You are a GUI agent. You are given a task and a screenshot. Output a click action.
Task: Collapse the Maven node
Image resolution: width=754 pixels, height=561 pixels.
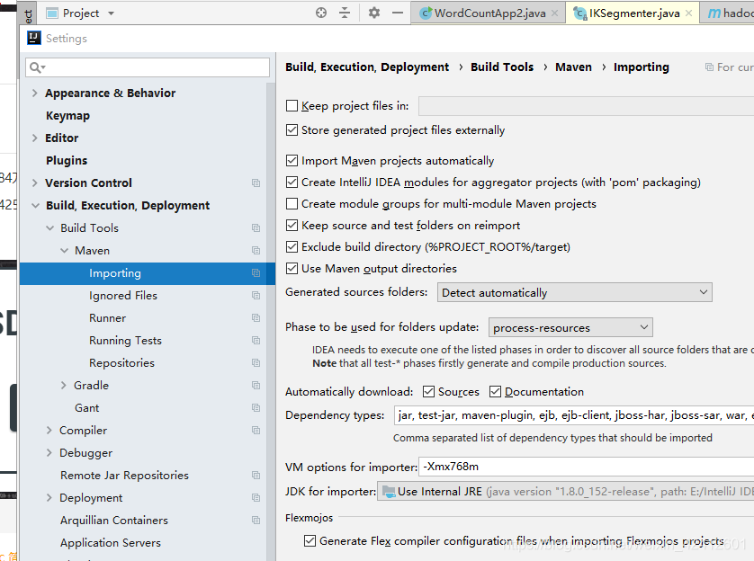click(65, 251)
